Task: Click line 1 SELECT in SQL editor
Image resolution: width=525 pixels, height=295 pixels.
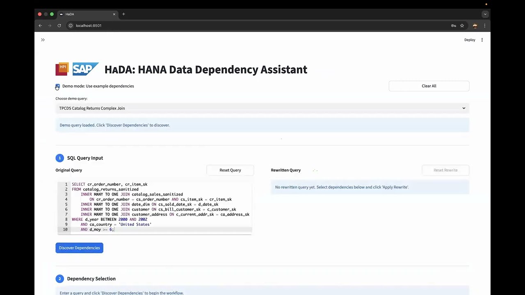Action: (110, 184)
